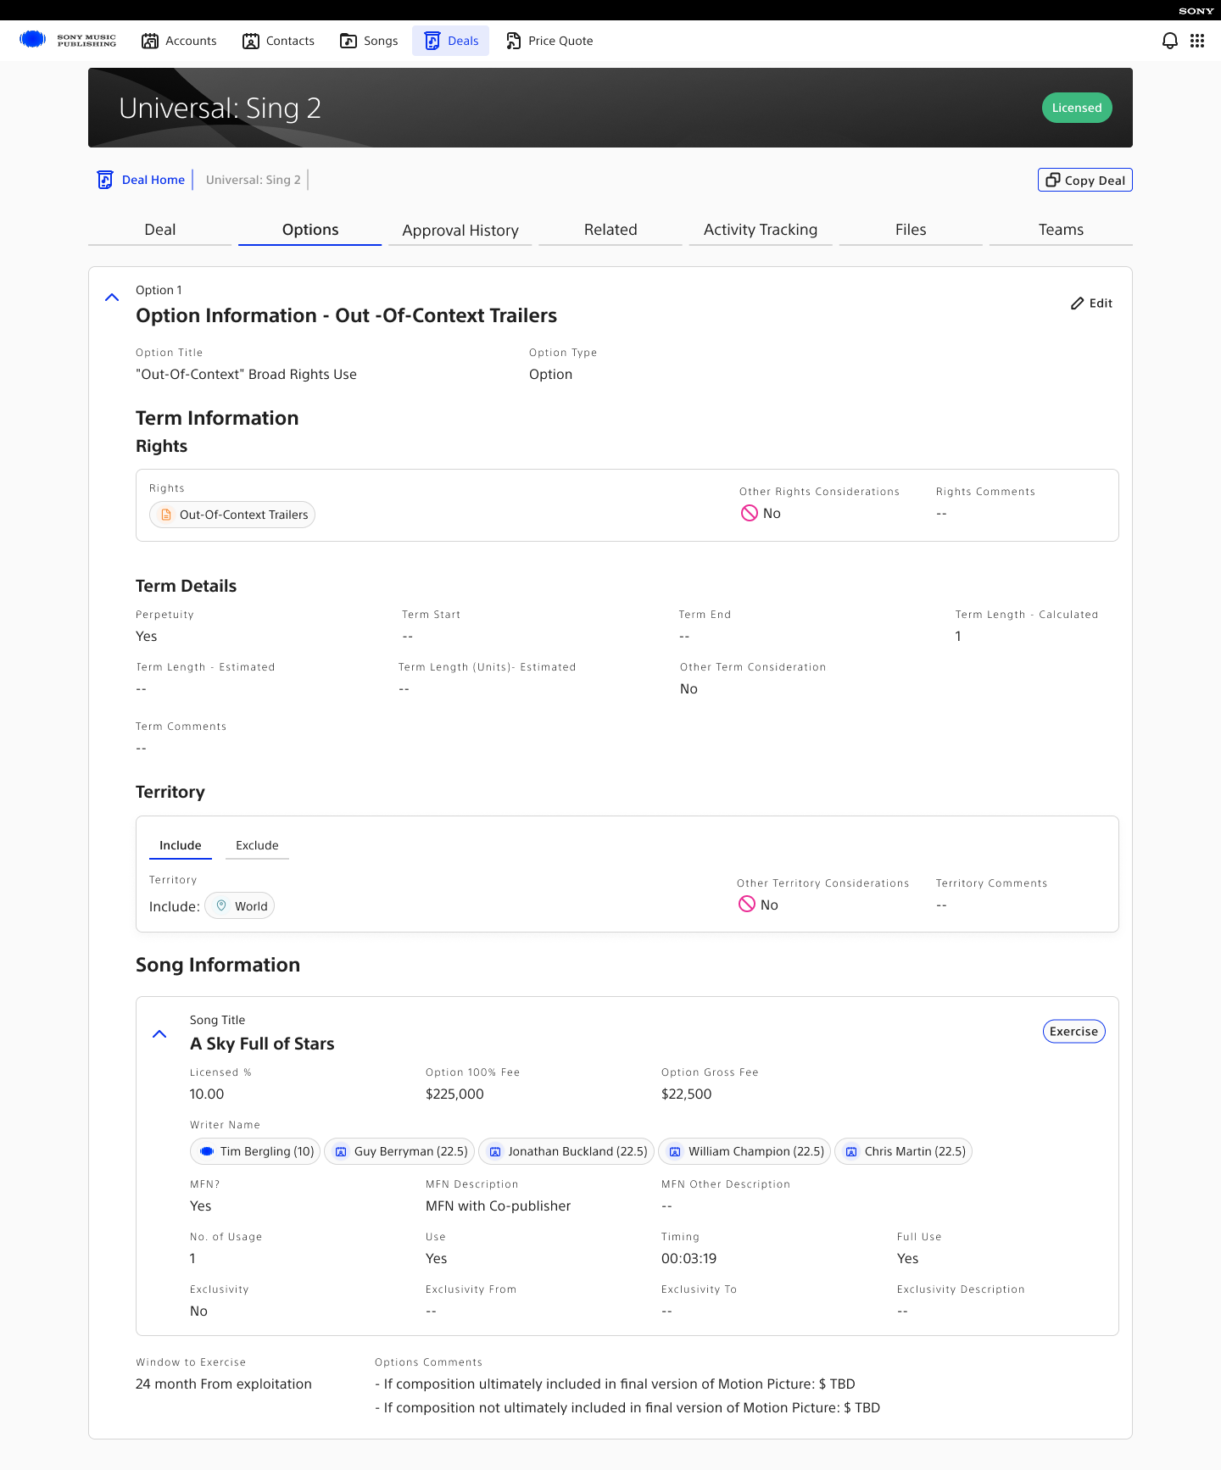Screen dimensions: 1221x1470
Task: Click Guy Berryman writer chip icon
Action: pyautogui.click(x=341, y=1151)
